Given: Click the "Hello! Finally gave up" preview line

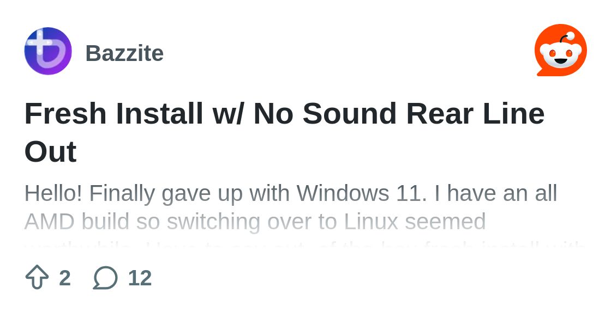Looking at the screenshot, I should 290,193.
